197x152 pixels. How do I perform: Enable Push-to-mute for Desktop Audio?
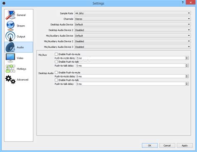pos(56,72)
